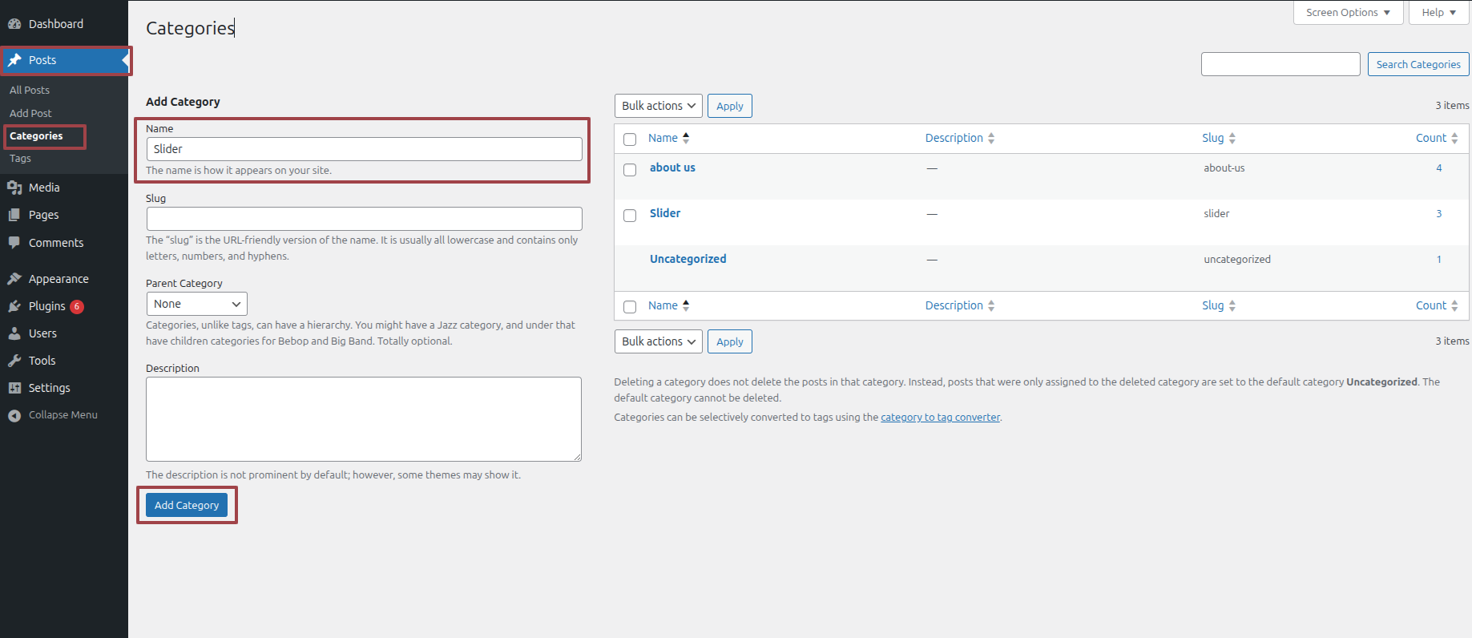This screenshot has height=638, width=1472.
Task: Open the top Bulk actions dropdown
Action: [658, 106]
